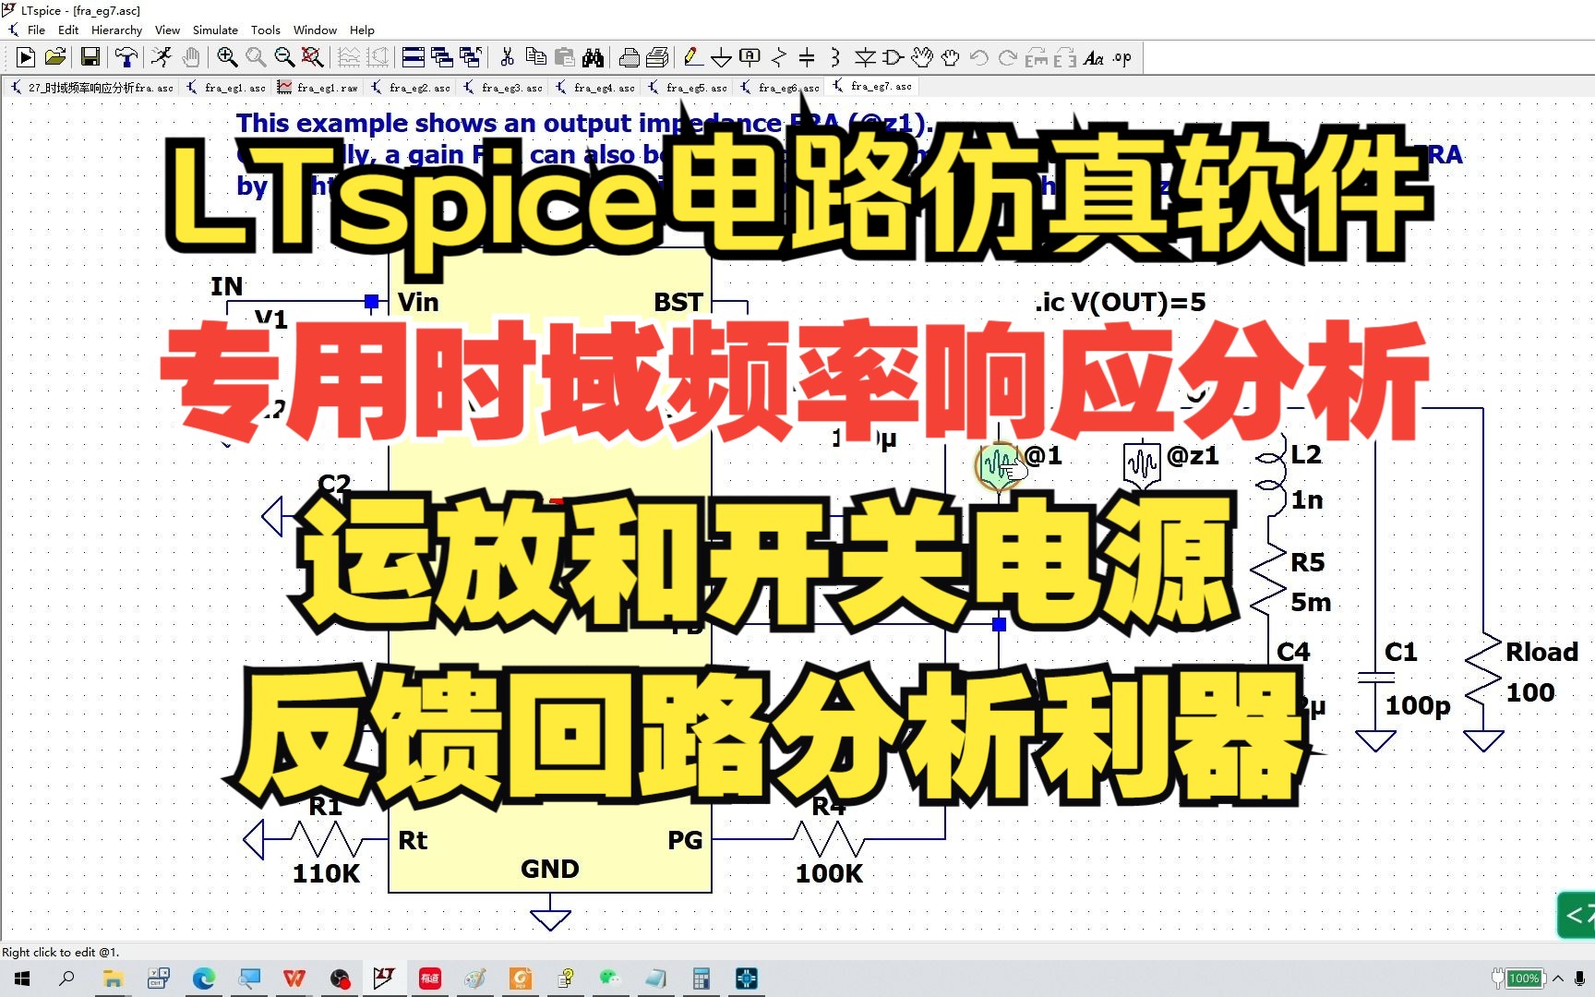Click the Undo arrow icon
Image resolution: width=1595 pixels, height=997 pixels.
(979, 57)
